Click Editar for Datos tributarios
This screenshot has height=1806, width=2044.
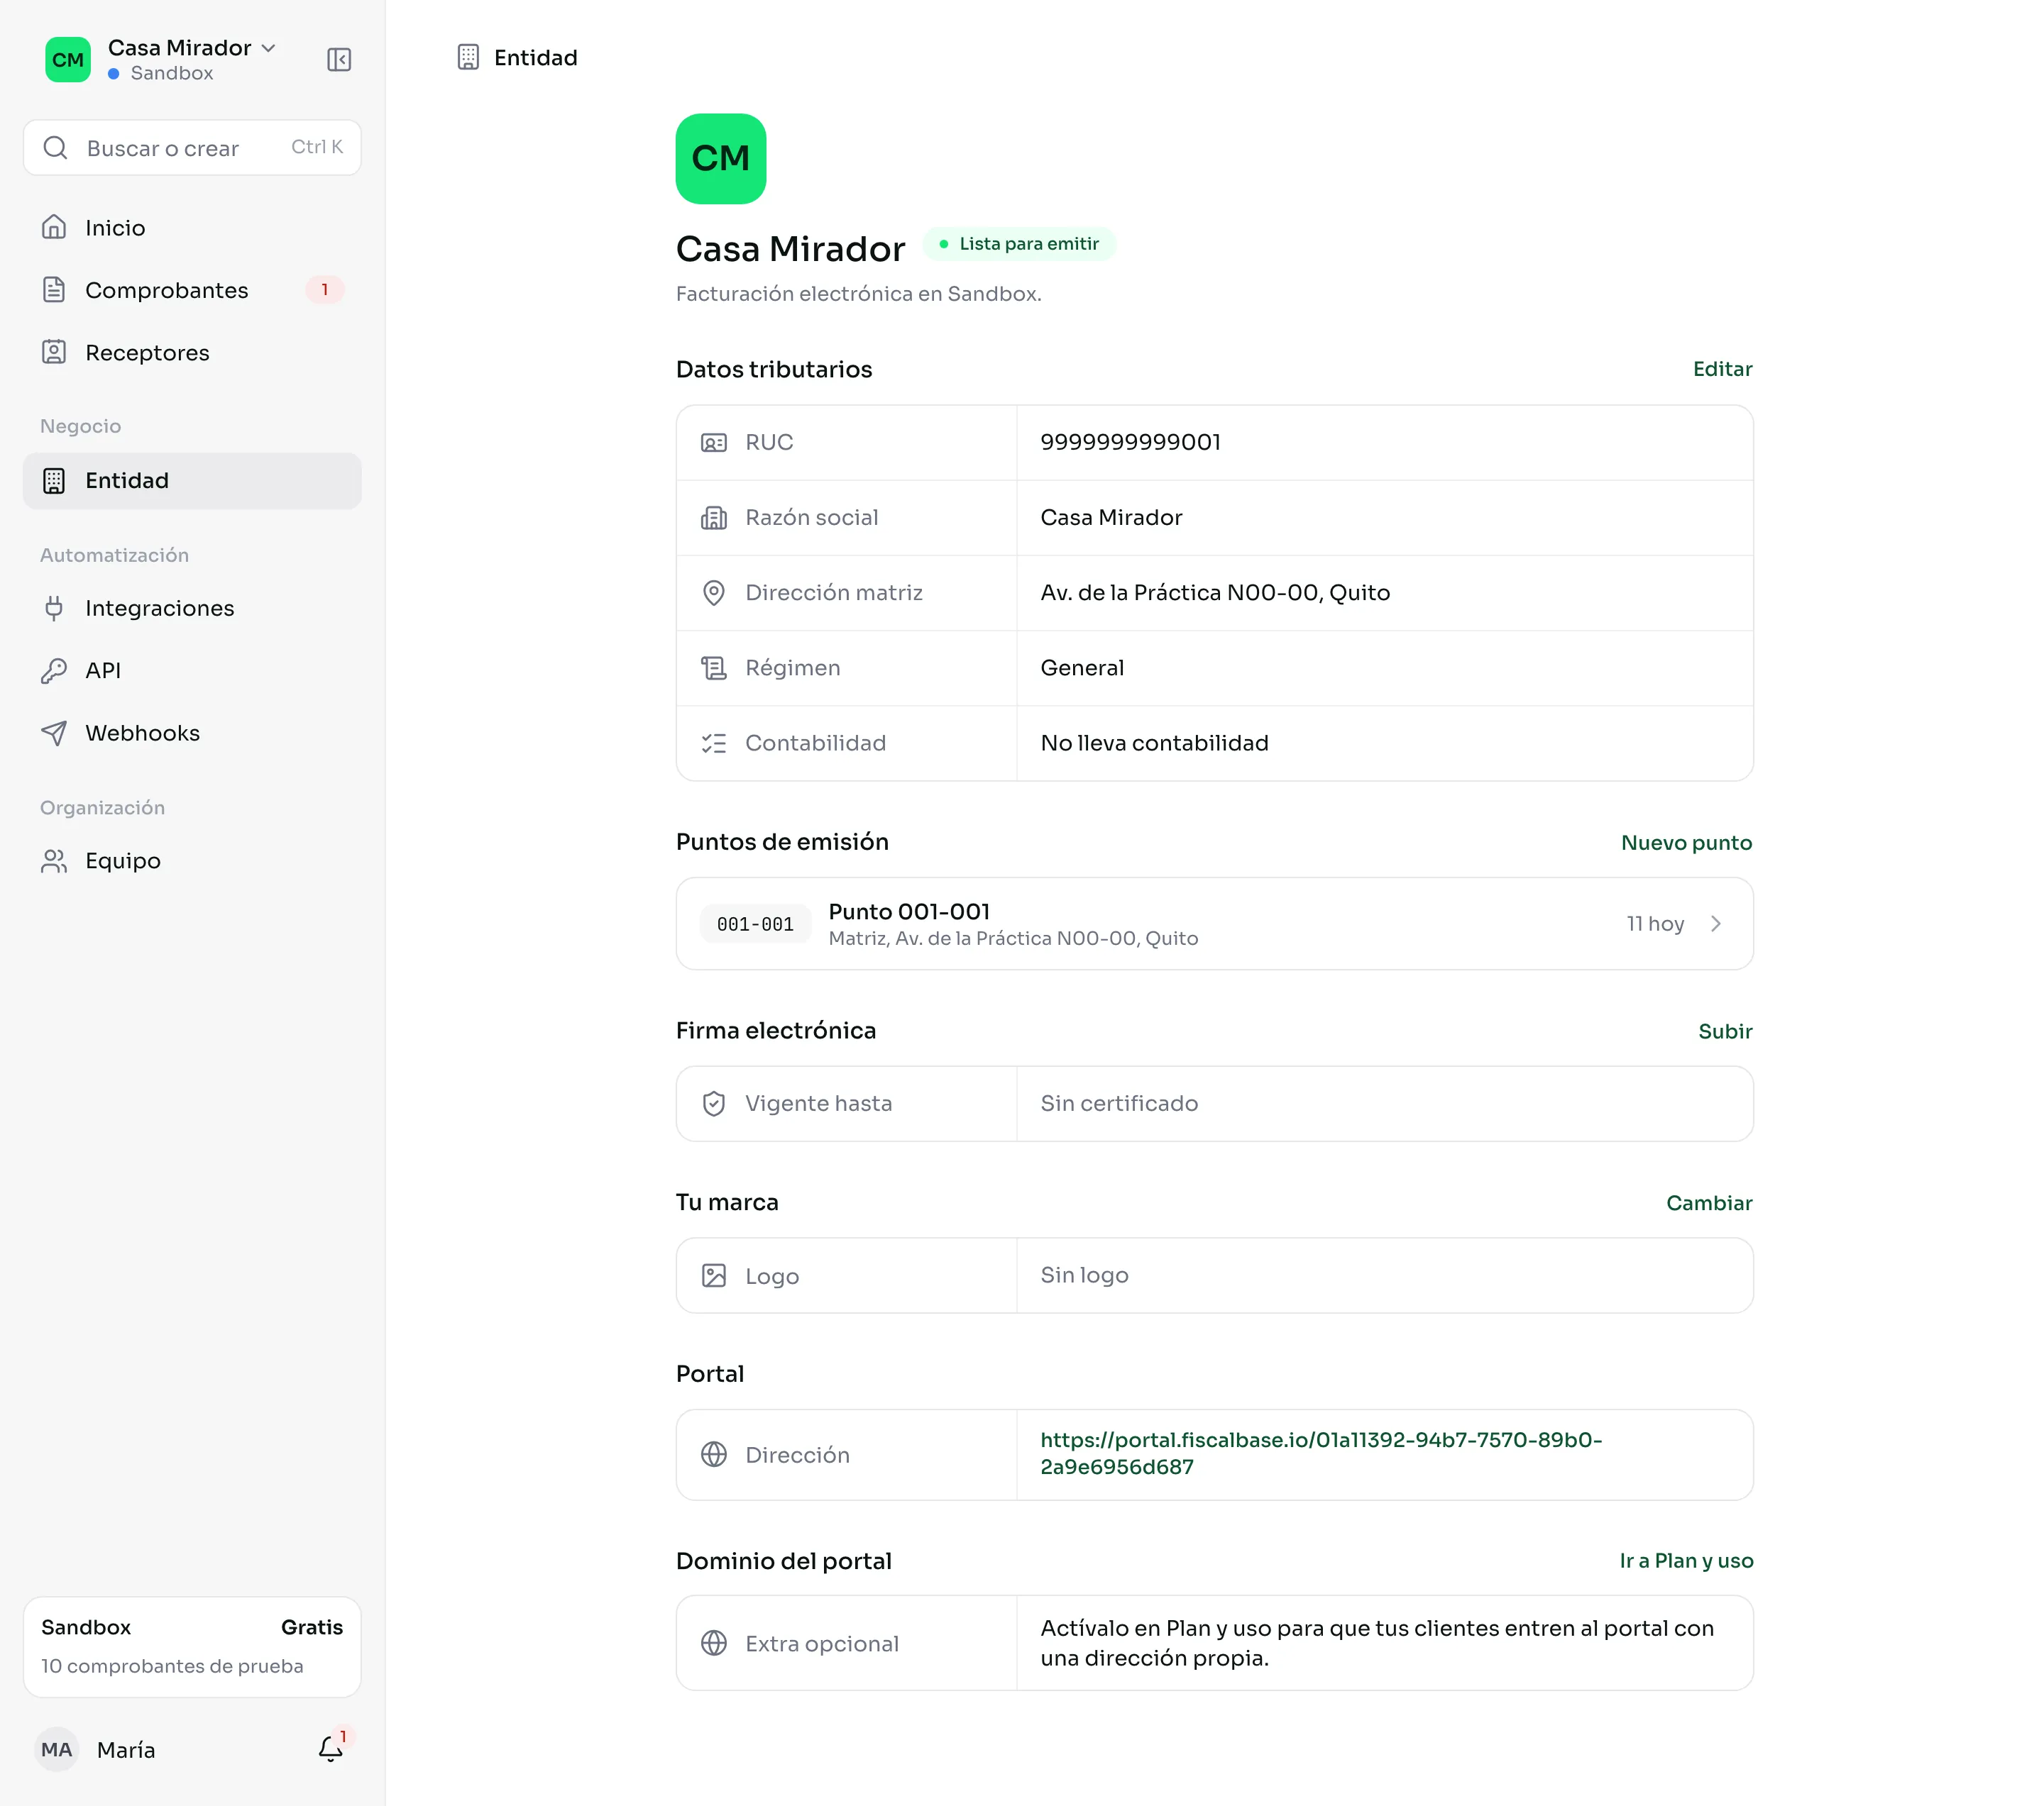tap(1722, 369)
